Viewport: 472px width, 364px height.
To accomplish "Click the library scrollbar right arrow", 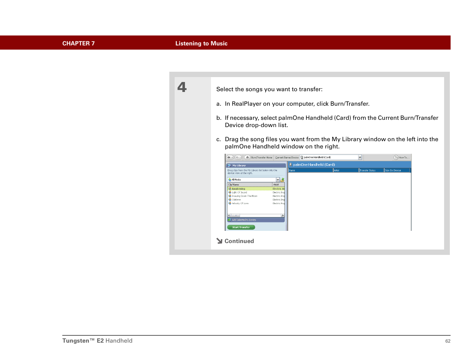I will click(x=283, y=216).
